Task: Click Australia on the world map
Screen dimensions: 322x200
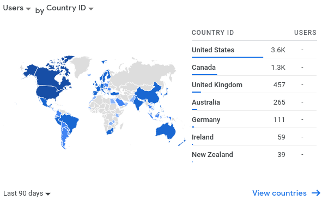Action: coord(165,131)
